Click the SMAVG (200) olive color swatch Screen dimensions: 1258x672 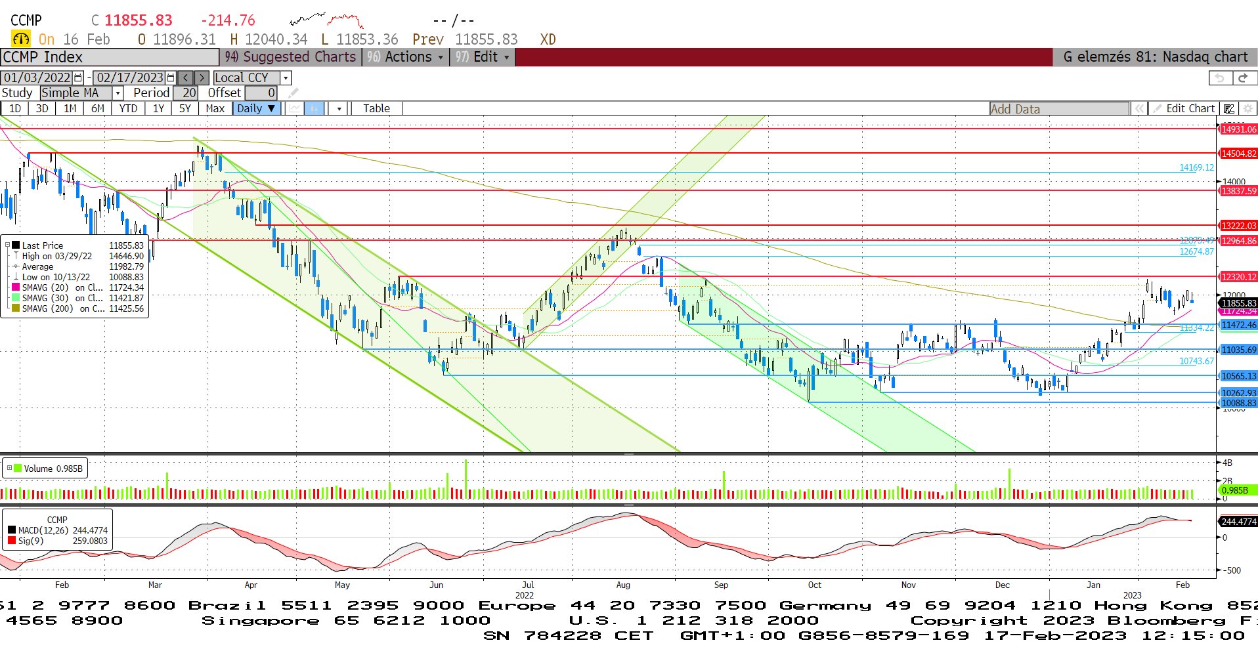(16, 308)
